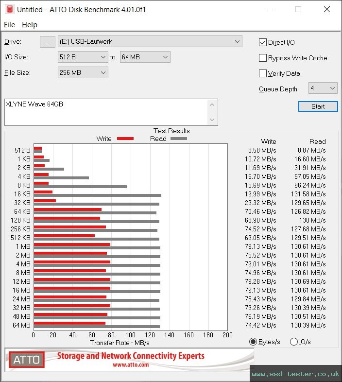
Task: Click the 12 MB row label in the chart
Action: pyautogui.click(x=22, y=281)
